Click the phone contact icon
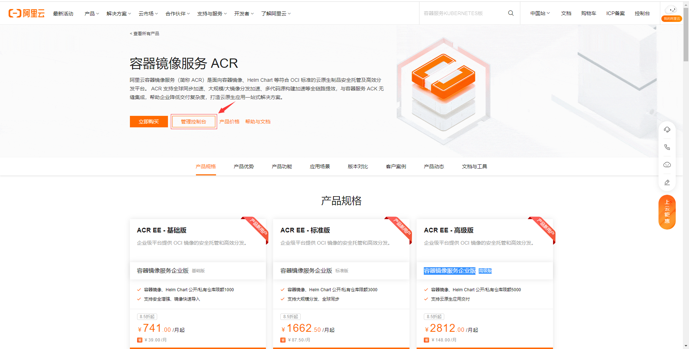This screenshot has height=349, width=689. [x=667, y=147]
